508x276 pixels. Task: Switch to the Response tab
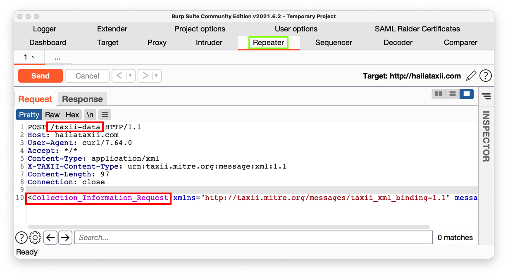coord(82,99)
